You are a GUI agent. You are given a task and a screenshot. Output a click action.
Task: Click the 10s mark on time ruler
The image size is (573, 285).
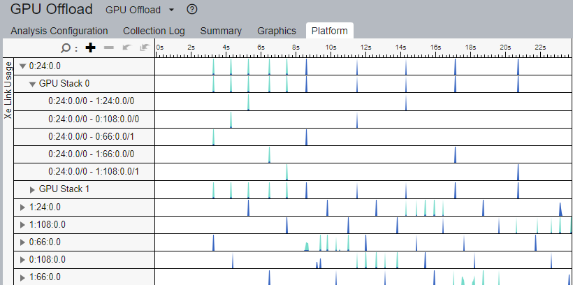(x=331, y=47)
